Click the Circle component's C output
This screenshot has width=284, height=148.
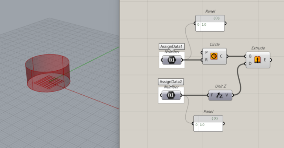click(222, 56)
